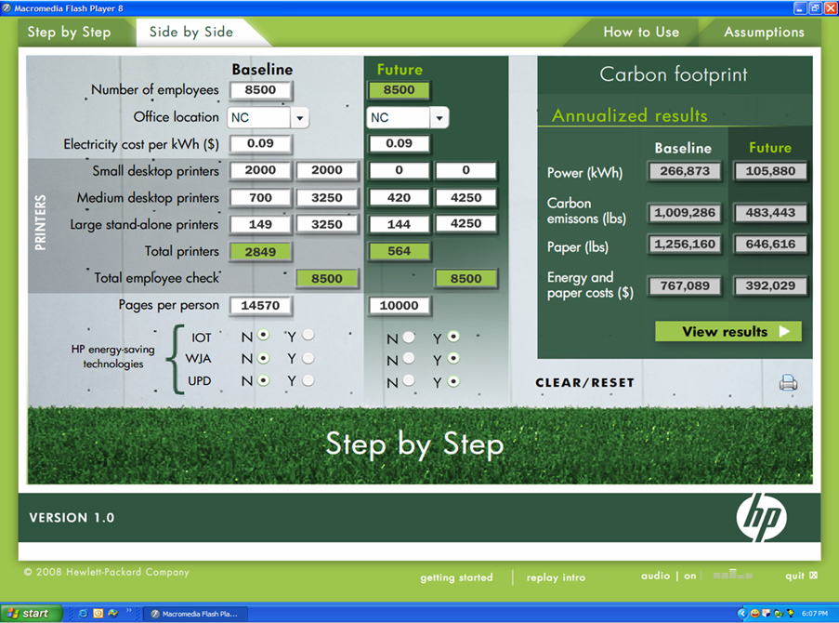Screen dimensions: 839x623
Task: Click Future Total printers value 564
Action: click(399, 251)
